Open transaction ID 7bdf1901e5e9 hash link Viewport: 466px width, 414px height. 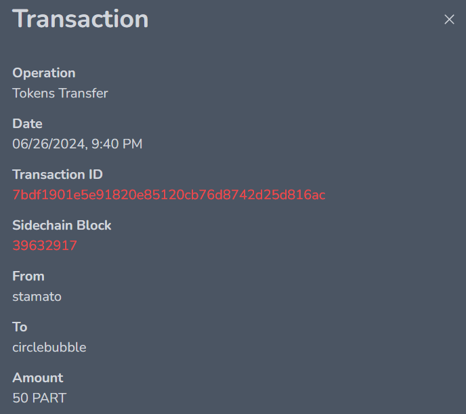point(169,195)
